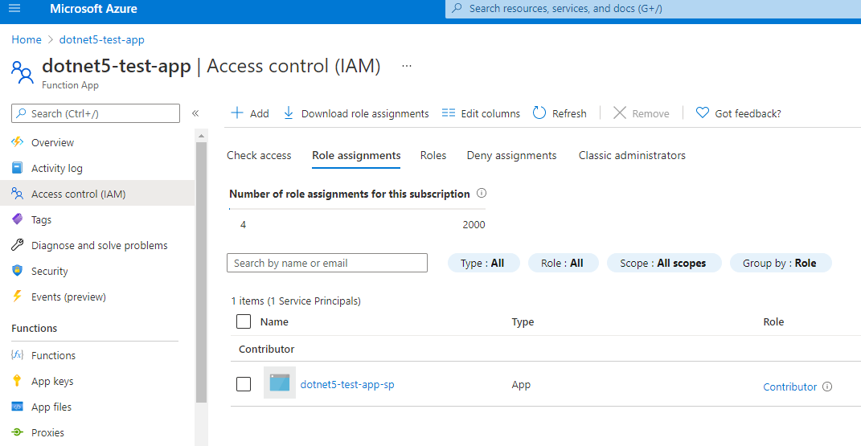Screen dimensions: 861x446
Task: Sort by the Type column header
Action: point(523,321)
